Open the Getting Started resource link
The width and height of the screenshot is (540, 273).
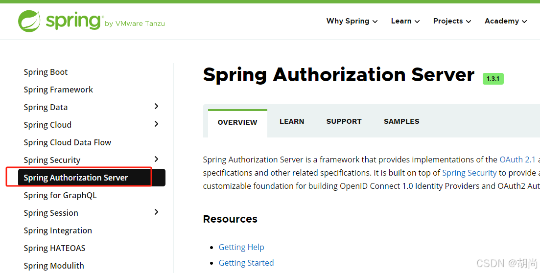[x=246, y=263]
